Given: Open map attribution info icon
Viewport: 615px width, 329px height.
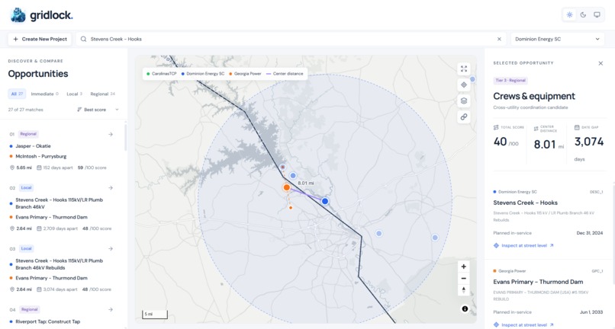Looking at the screenshot, I should (465, 308).
